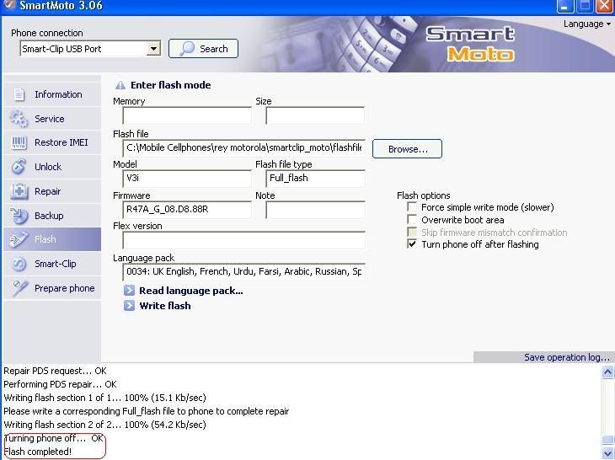615x460 pixels.
Task: Click the log scrollbar thumb
Action: 607,440
